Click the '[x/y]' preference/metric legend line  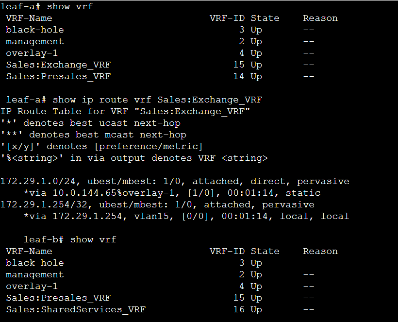click(102, 146)
